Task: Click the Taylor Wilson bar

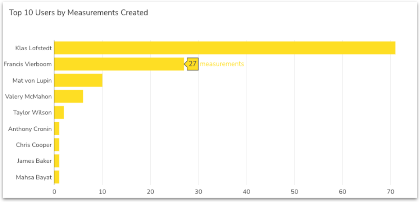Action: pyautogui.click(x=59, y=113)
